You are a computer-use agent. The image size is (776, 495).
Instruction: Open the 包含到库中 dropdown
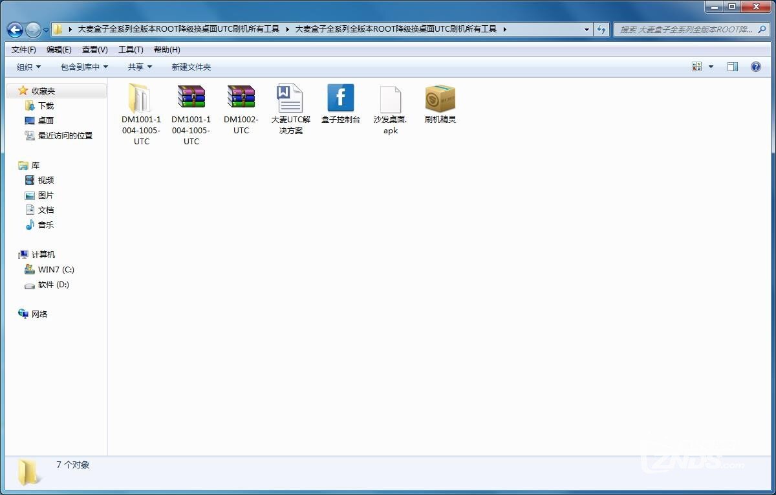(x=85, y=67)
